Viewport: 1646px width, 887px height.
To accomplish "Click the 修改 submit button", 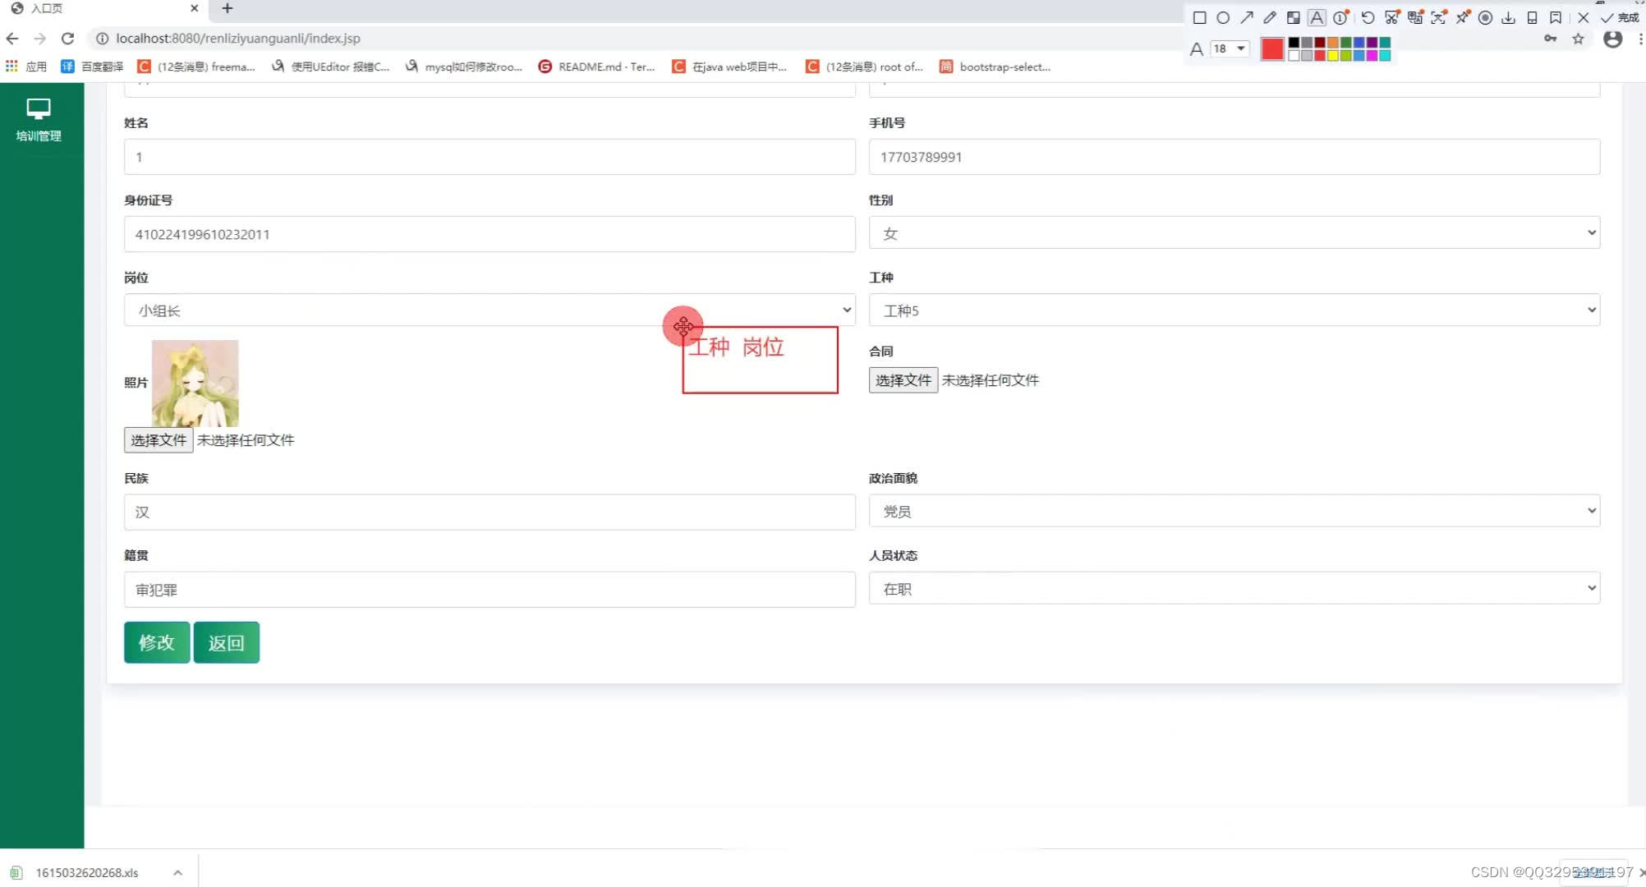I will (x=157, y=642).
